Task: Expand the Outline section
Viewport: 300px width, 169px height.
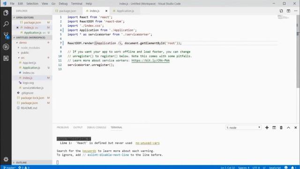Action: pyautogui.click(x=32, y=162)
